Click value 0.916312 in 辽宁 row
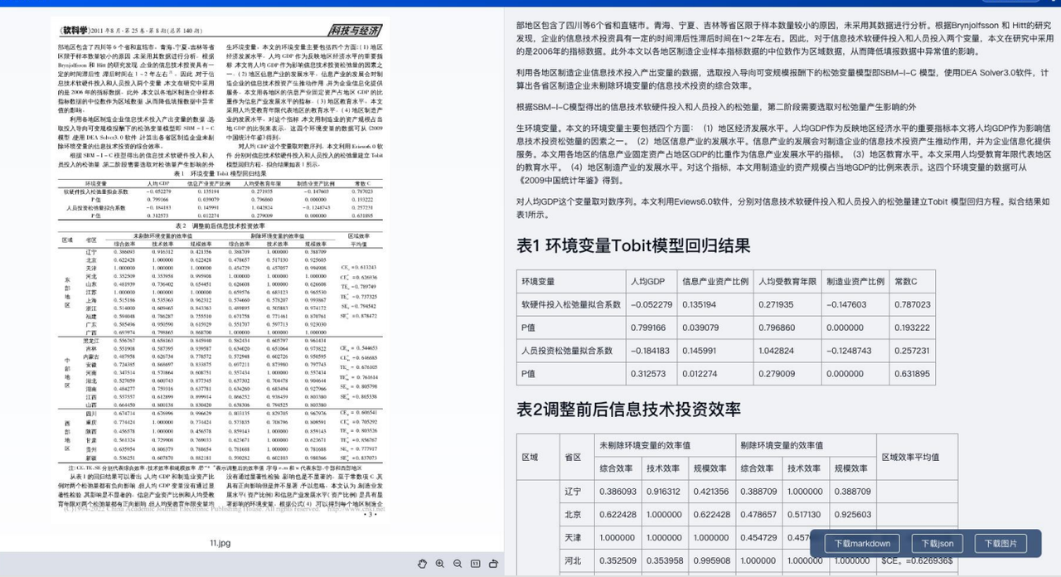The height and width of the screenshot is (577, 1061). 665,492
